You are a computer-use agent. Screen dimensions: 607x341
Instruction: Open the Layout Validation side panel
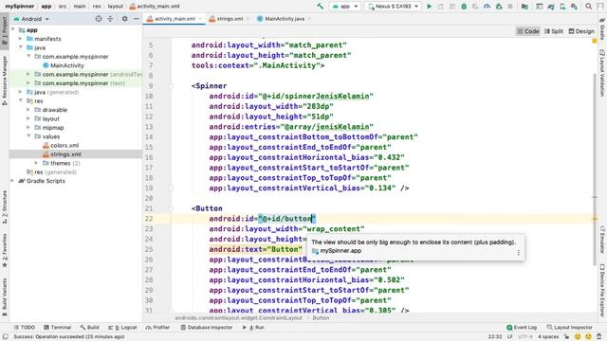602,73
